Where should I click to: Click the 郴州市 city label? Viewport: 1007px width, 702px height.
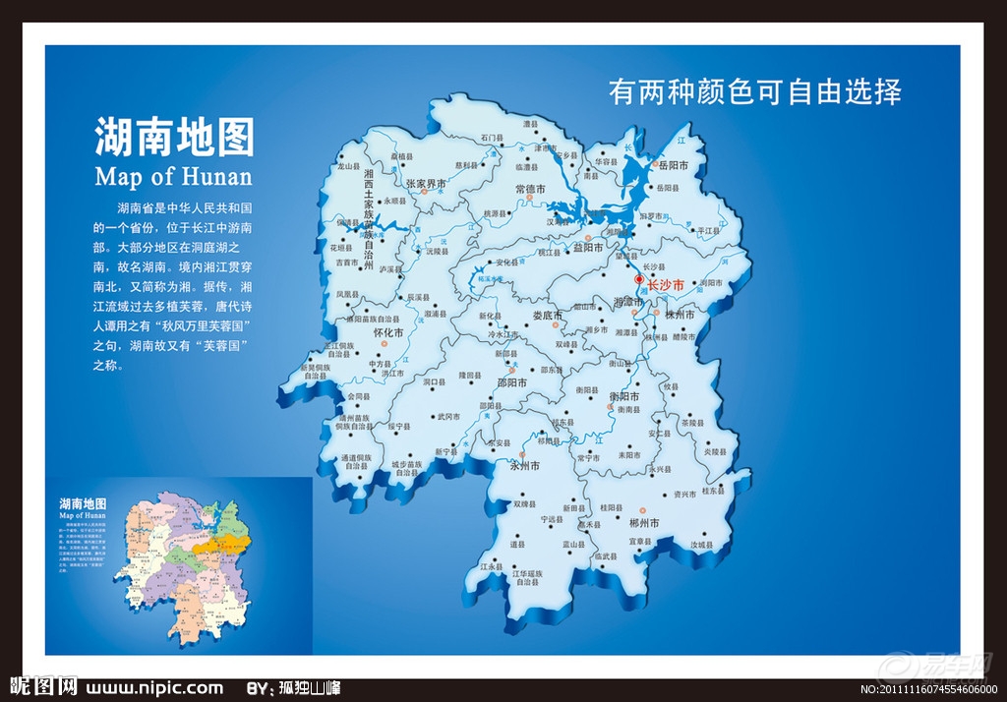tap(644, 523)
